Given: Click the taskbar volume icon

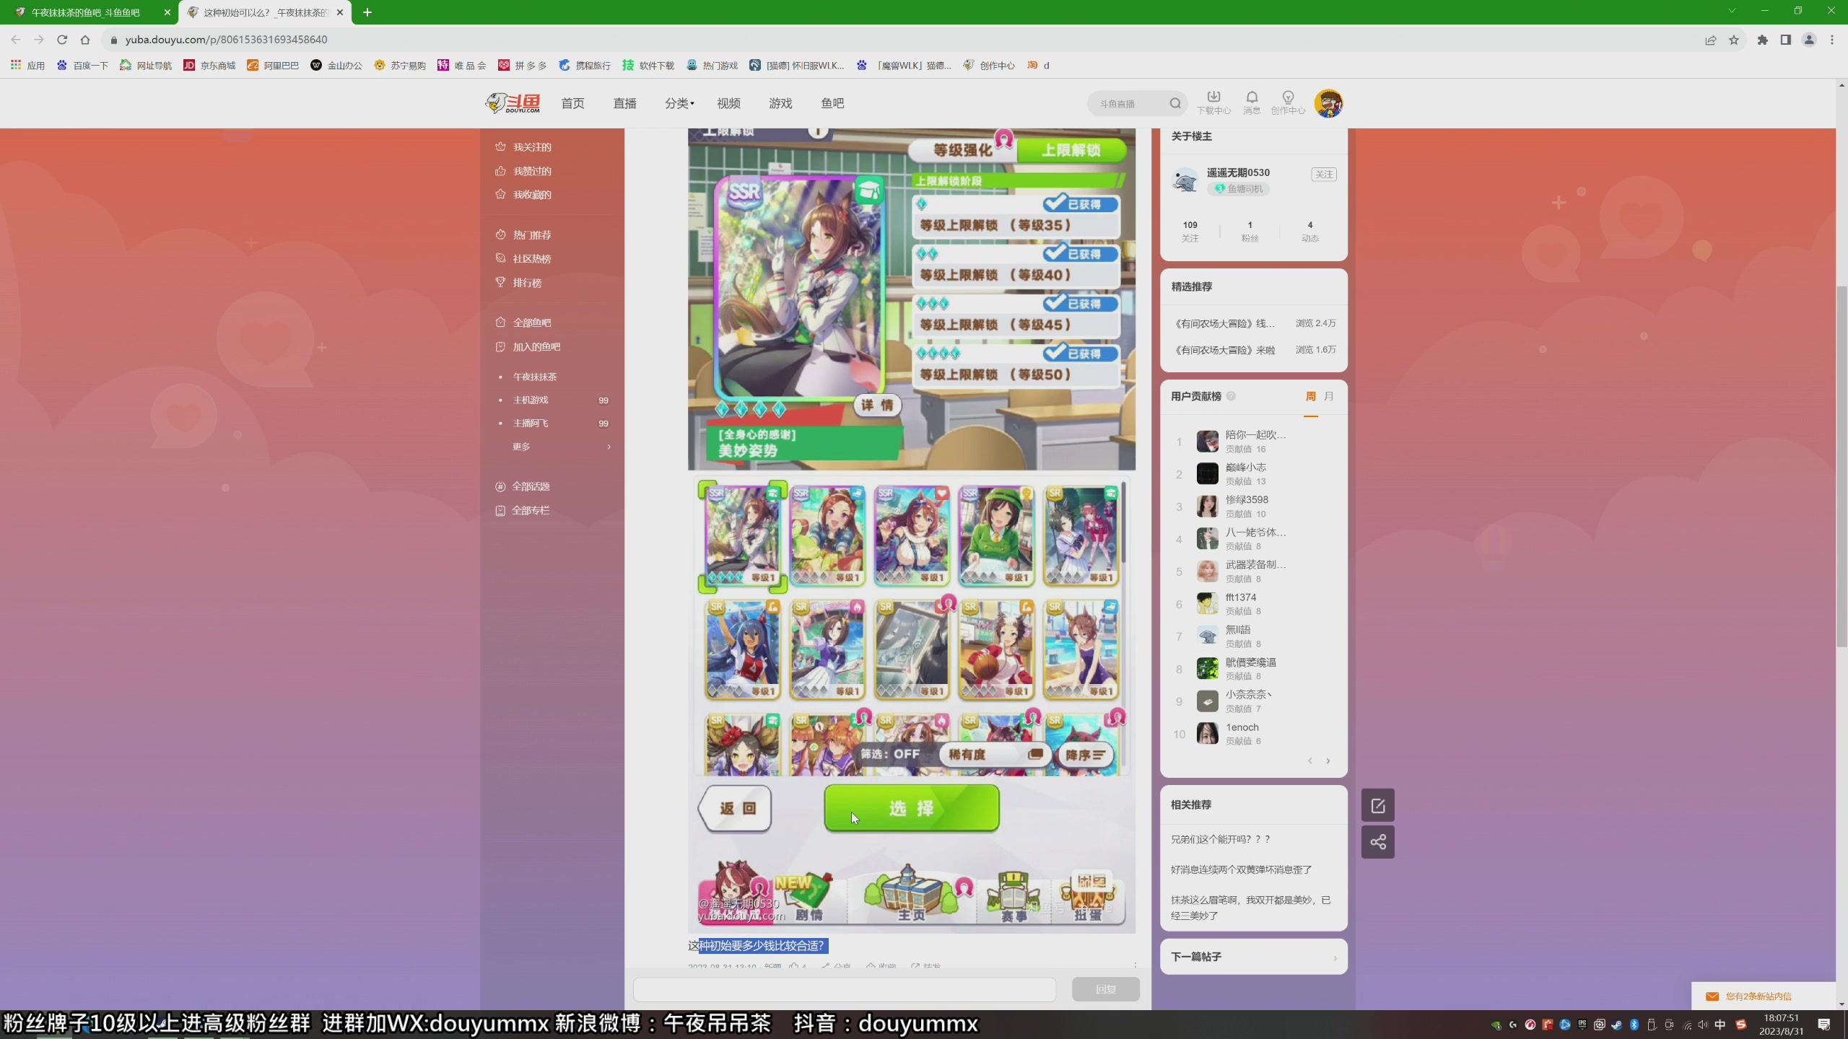Looking at the screenshot, I should (1703, 1025).
